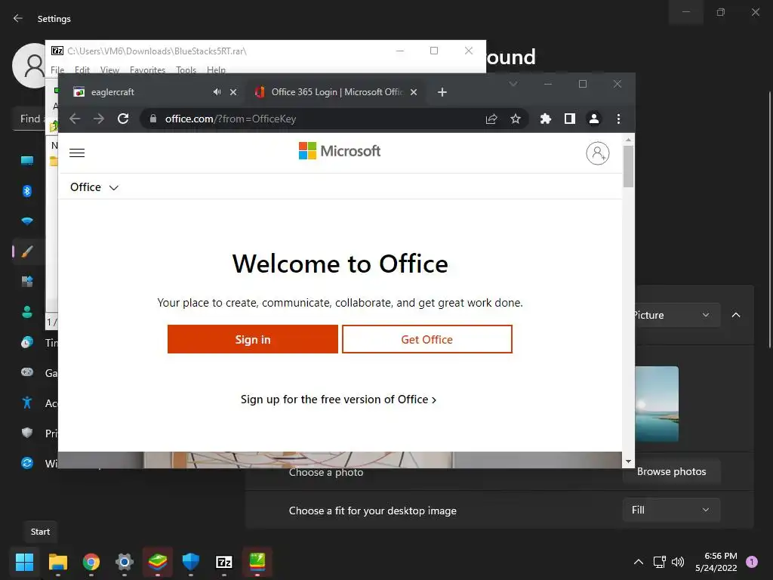The image size is (773, 580).
Task: Open 7-Zip Favorites menu
Action: coord(147,69)
